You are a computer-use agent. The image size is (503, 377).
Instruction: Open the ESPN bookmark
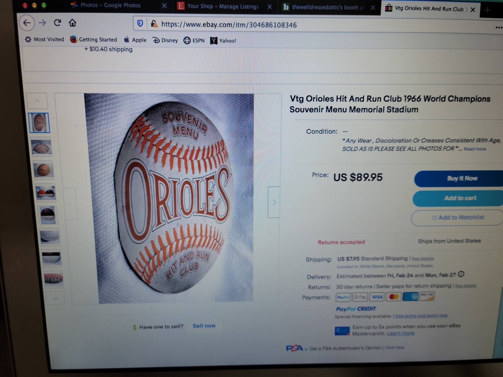point(194,41)
